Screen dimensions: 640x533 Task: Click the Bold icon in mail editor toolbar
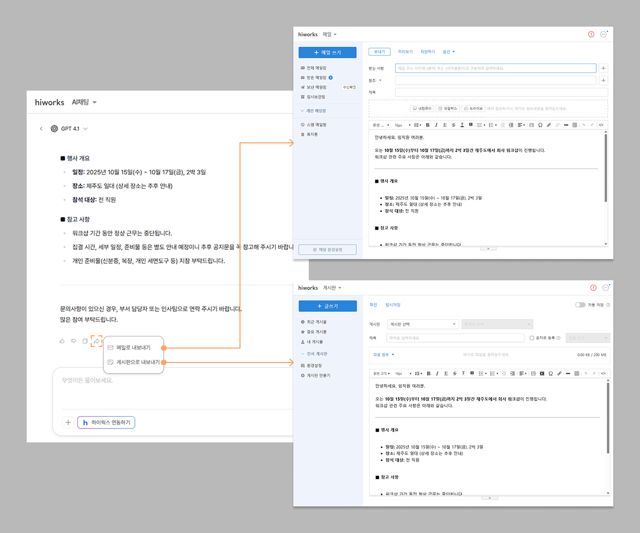pyautogui.click(x=428, y=125)
